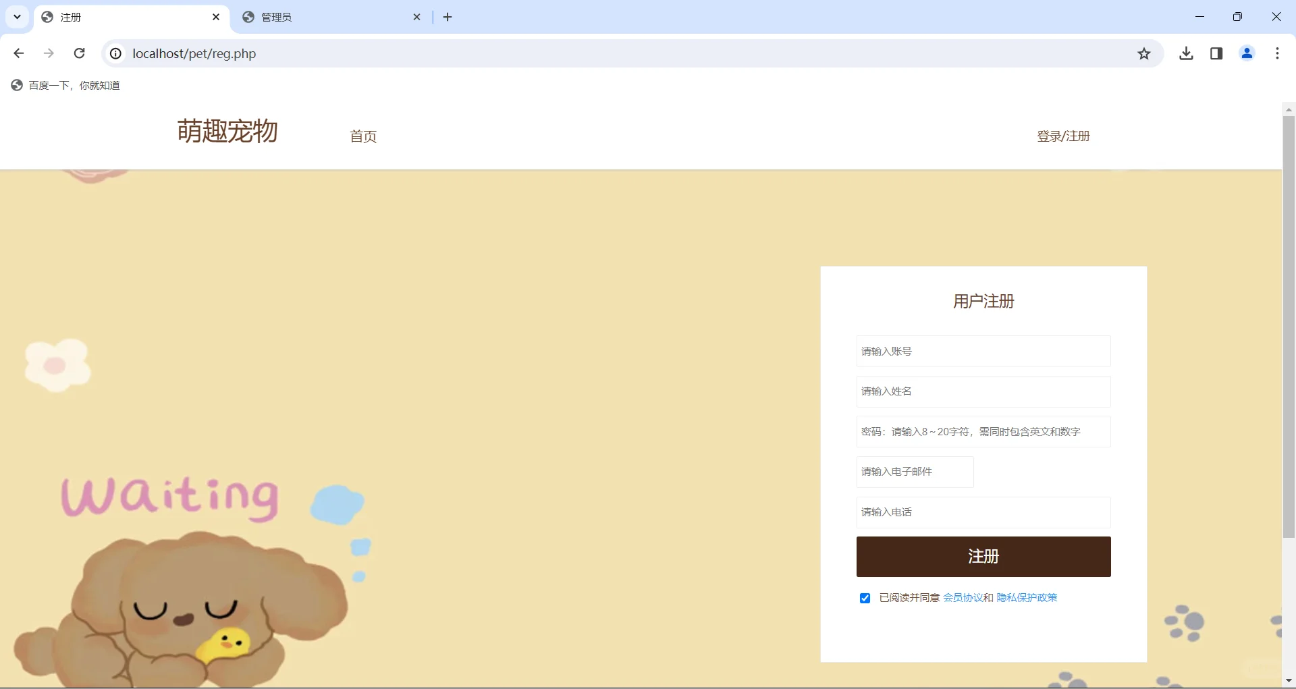This screenshot has height=689, width=1296.
Task: Reload the registration page
Action: coord(79,53)
